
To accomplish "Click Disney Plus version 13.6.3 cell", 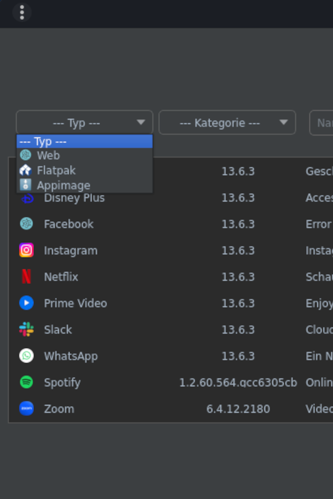I will pos(238,198).
